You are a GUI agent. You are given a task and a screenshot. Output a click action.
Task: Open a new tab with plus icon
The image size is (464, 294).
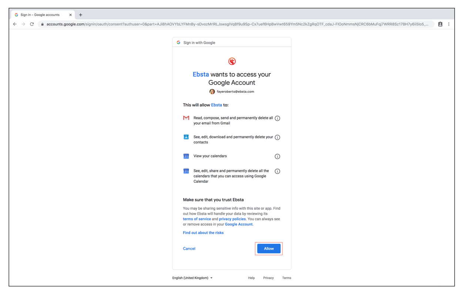(x=81, y=15)
